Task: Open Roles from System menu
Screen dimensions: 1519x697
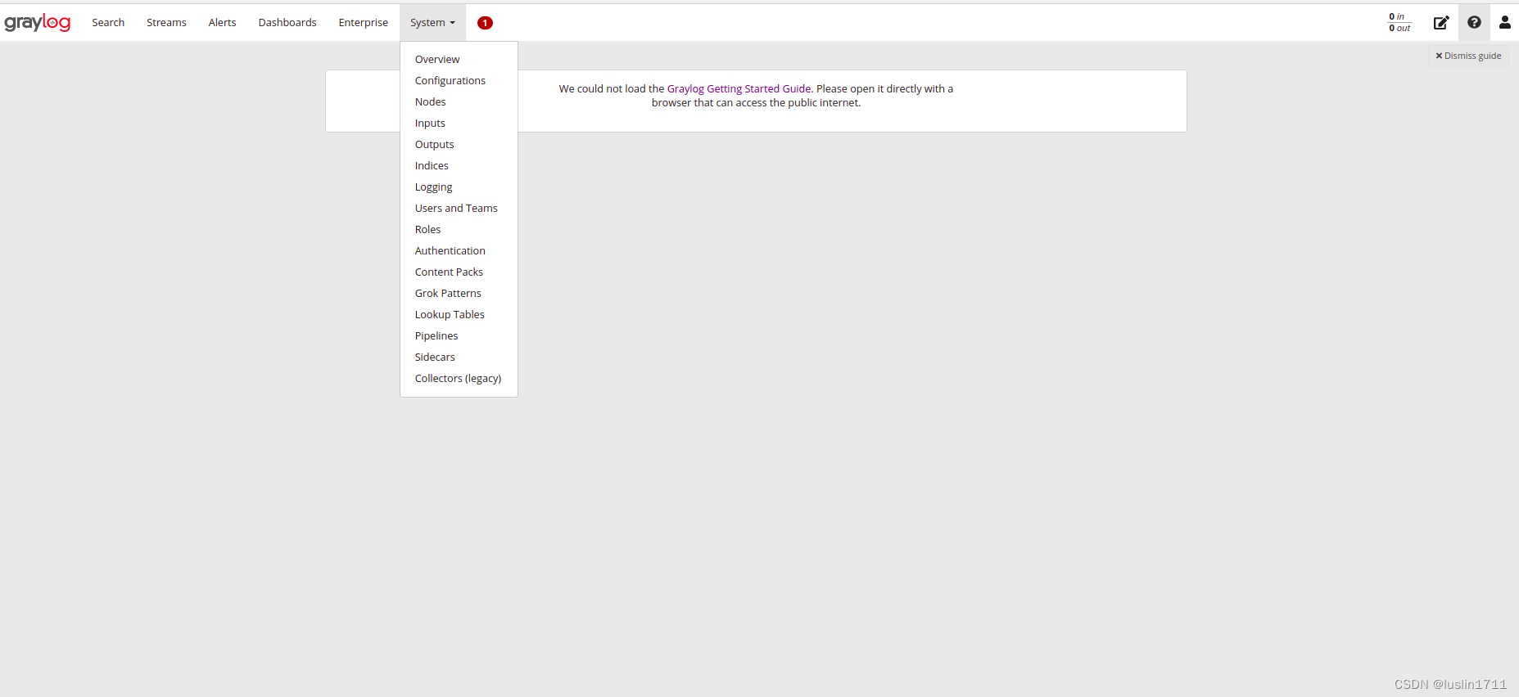Action: pyautogui.click(x=459, y=229)
